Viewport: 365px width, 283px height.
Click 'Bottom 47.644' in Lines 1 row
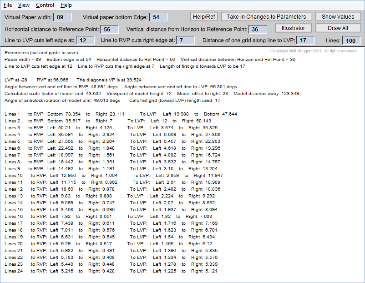click(x=220, y=114)
